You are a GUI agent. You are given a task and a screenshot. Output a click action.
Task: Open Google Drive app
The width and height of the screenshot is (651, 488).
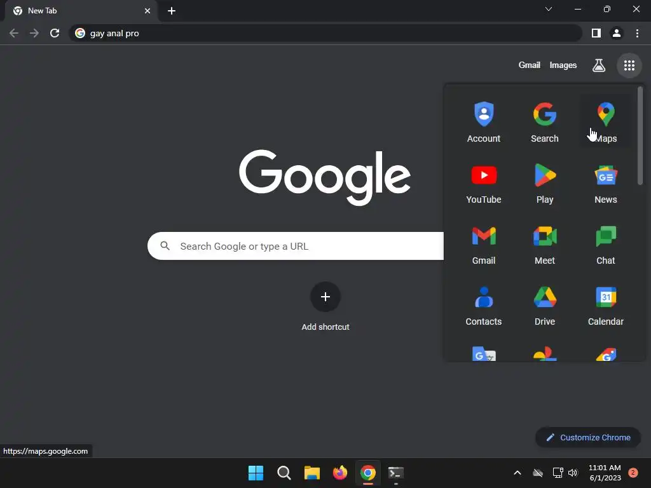pos(544,305)
